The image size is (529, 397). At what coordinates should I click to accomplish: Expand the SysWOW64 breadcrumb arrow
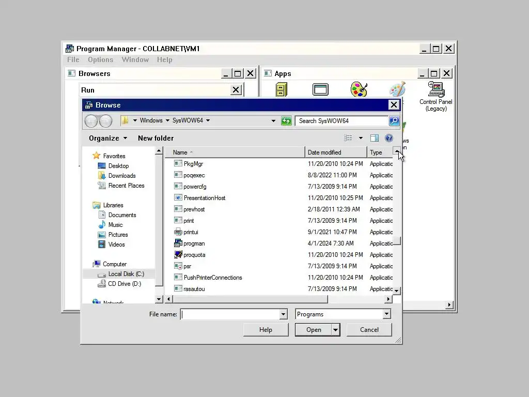pyautogui.click(x=208, y=120)
